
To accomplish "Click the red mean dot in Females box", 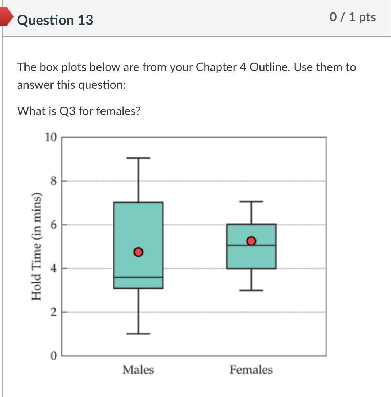I will [251, 241].
